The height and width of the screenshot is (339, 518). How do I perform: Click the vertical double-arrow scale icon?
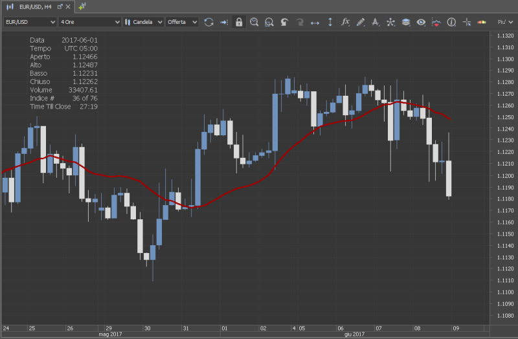330,22
